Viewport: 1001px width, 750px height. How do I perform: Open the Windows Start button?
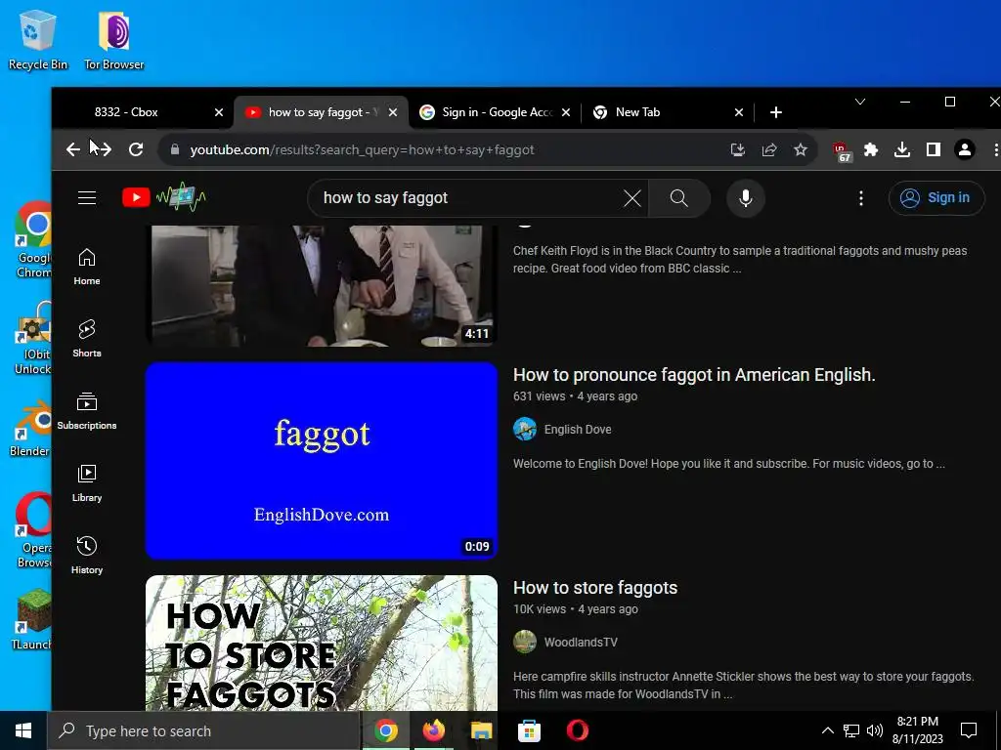pos(23,730)
